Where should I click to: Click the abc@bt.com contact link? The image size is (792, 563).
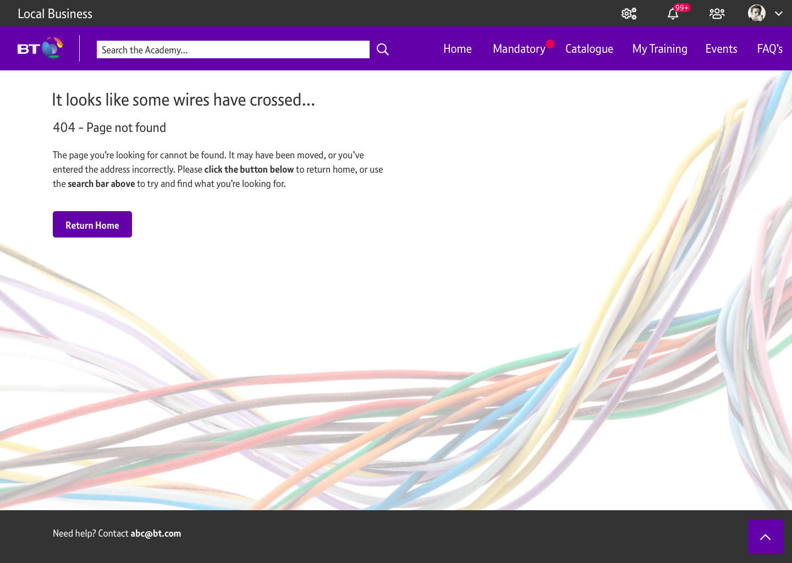[156, 533]
